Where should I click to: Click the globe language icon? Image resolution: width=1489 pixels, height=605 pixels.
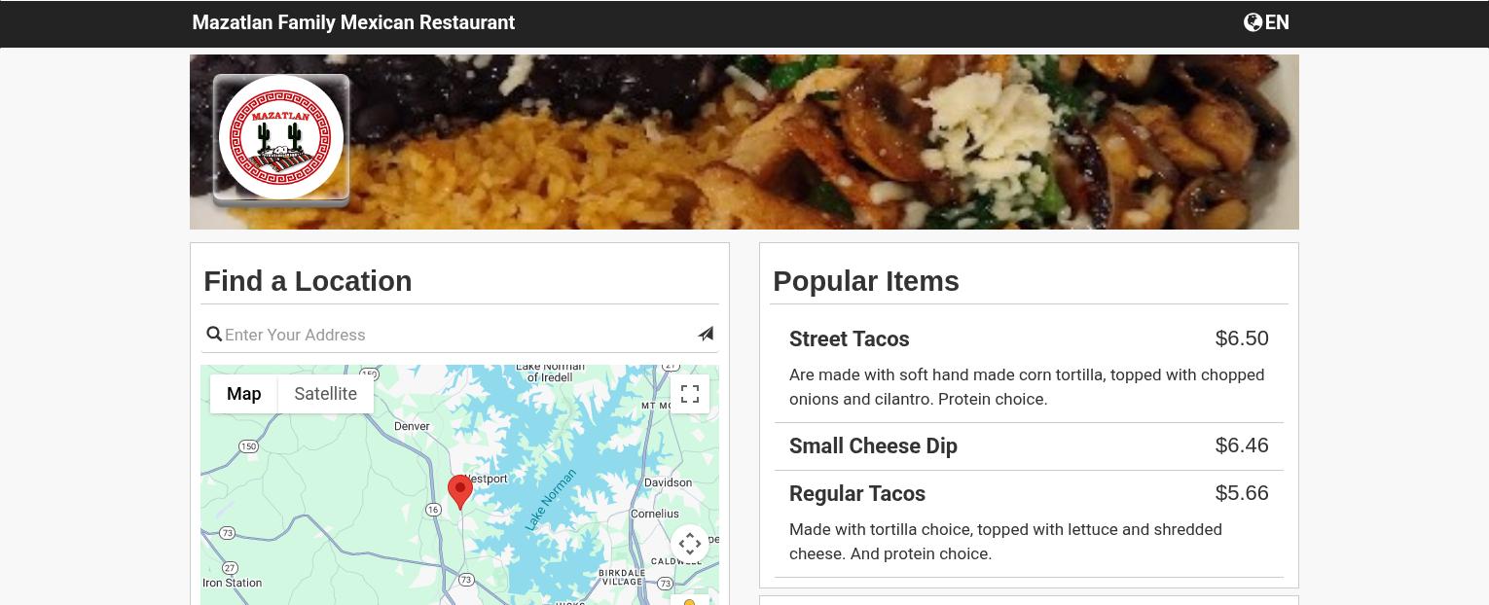[x=1253, y=22]
